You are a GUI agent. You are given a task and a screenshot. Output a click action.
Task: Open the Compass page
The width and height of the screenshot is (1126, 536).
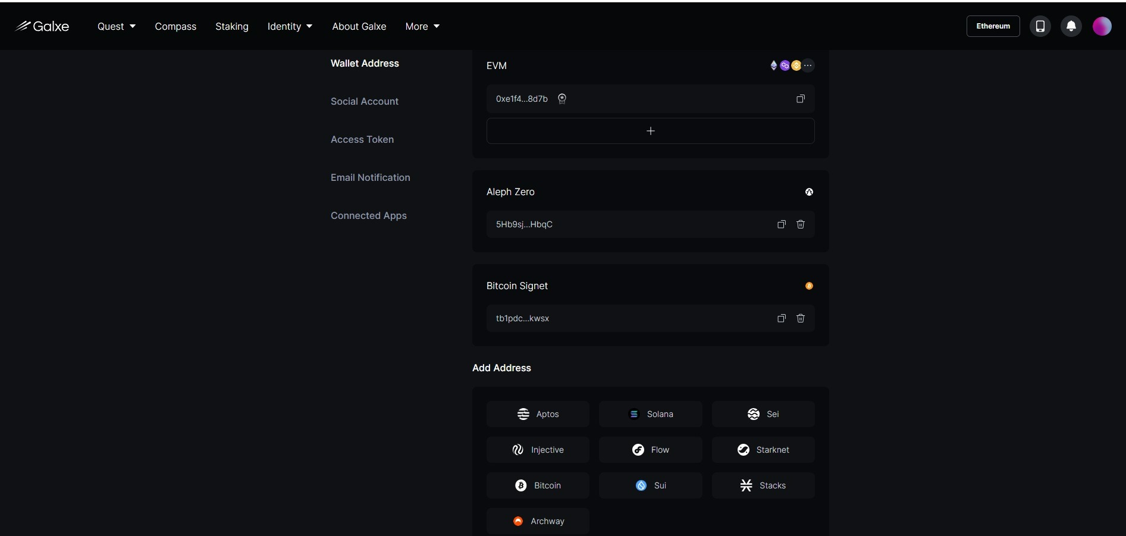175,26
